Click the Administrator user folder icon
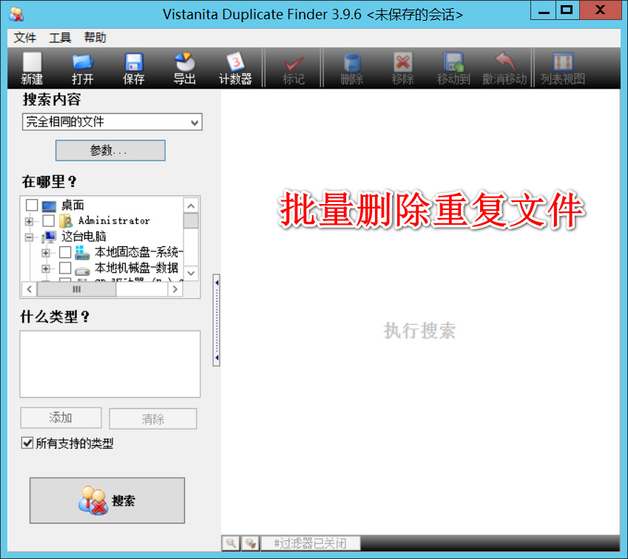The width and height of the screenshot is (628, 559). click(66, 220)
